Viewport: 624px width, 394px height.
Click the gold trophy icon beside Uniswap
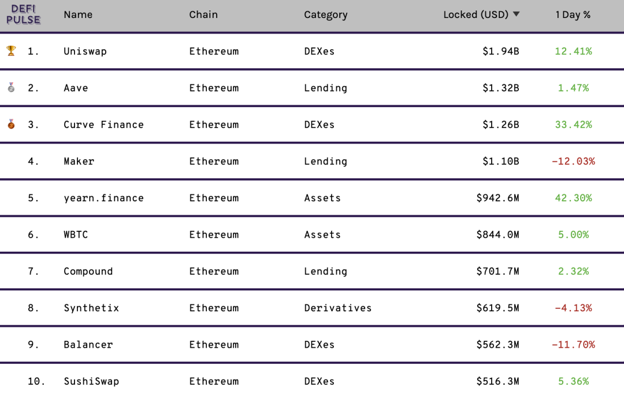click(x=11, y=50)
